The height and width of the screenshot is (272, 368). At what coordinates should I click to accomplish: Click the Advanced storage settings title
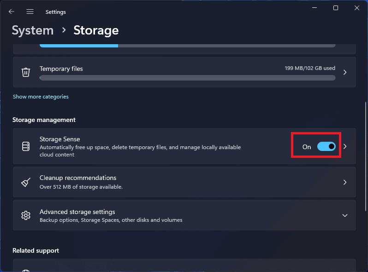[x=77, y=212]
